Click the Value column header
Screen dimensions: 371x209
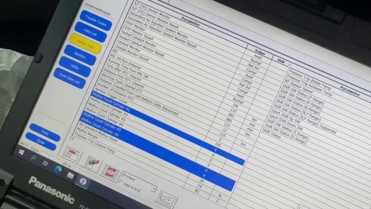(260, 51)
